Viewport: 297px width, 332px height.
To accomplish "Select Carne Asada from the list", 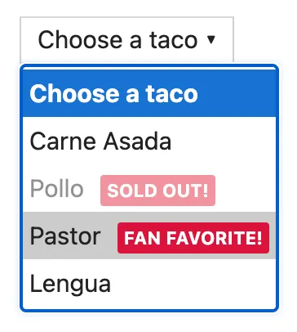I will tap(149, 141).
